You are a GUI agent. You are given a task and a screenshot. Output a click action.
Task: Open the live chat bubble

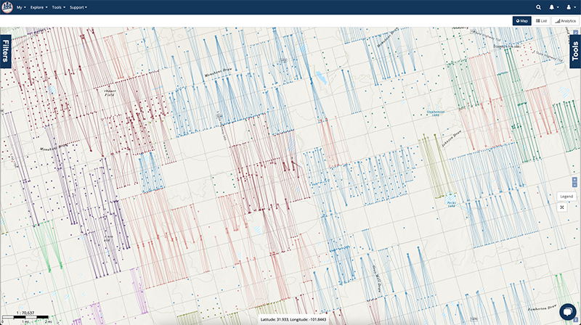click(x=566, y=310)
